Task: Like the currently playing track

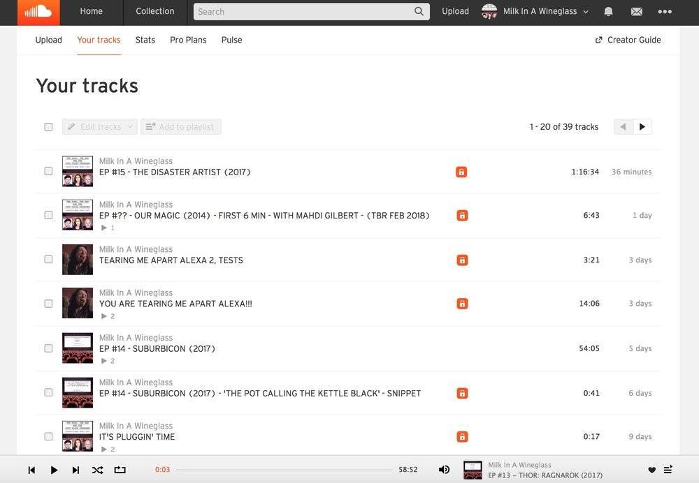Action: coord(651,470)
